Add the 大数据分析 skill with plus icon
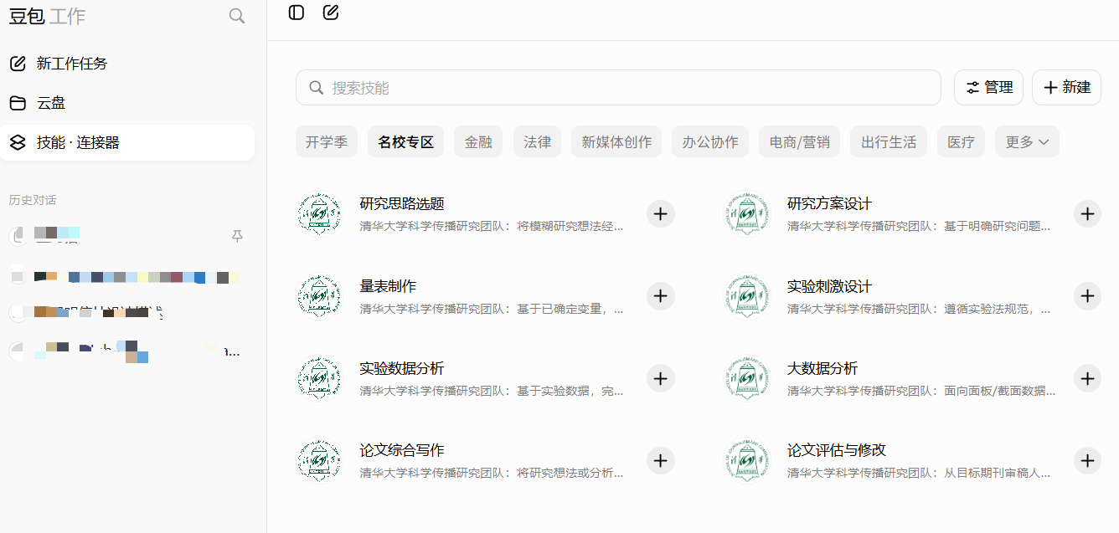The height and width of the screenshot is (533, 1119). (1087, 378)
